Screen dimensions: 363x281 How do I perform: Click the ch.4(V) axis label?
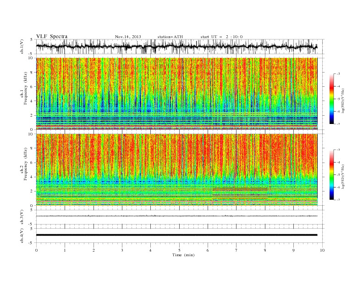click(x=22, y=236)
